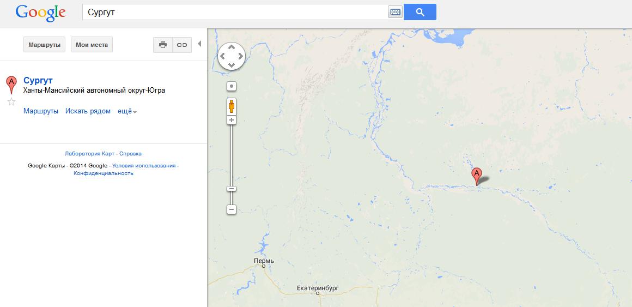Click red pin A beside Сургут result
The width and height of the screenshot is (632, 307).
(11, 85)
